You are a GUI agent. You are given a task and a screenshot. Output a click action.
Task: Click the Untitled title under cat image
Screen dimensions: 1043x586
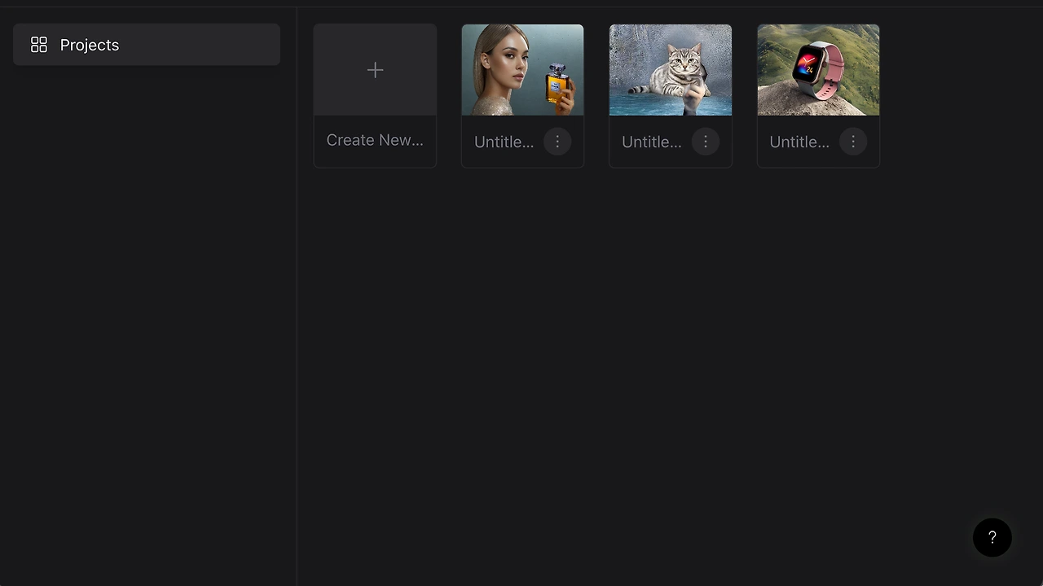(651, 142)
